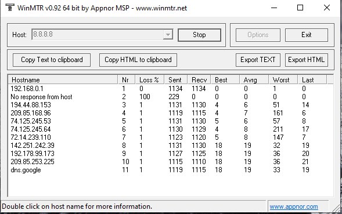Exit the WinMTR application
342x214 pixels.
pos(307,35)
